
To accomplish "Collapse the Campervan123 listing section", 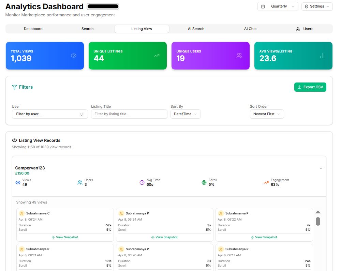I will point(321,168).
